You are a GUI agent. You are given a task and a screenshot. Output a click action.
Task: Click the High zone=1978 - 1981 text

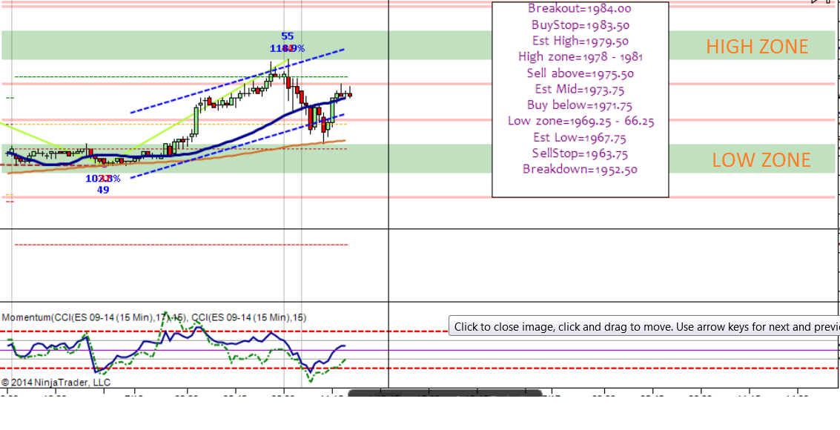click(x=581, y=57)
